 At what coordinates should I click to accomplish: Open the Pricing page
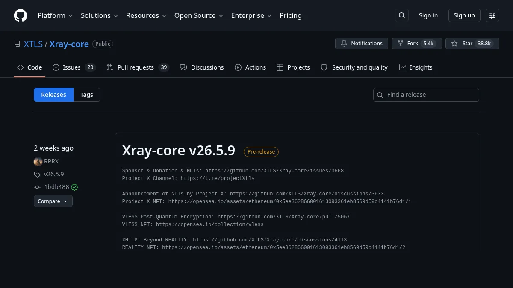coord(291,15)
